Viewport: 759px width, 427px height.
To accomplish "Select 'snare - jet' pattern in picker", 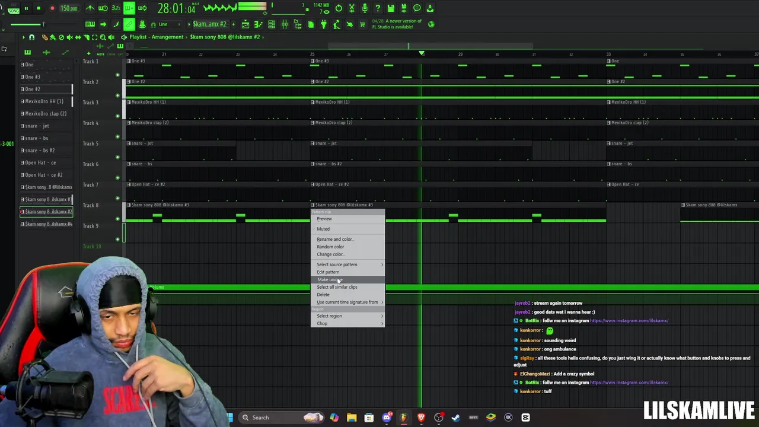I will pos(46,126).
